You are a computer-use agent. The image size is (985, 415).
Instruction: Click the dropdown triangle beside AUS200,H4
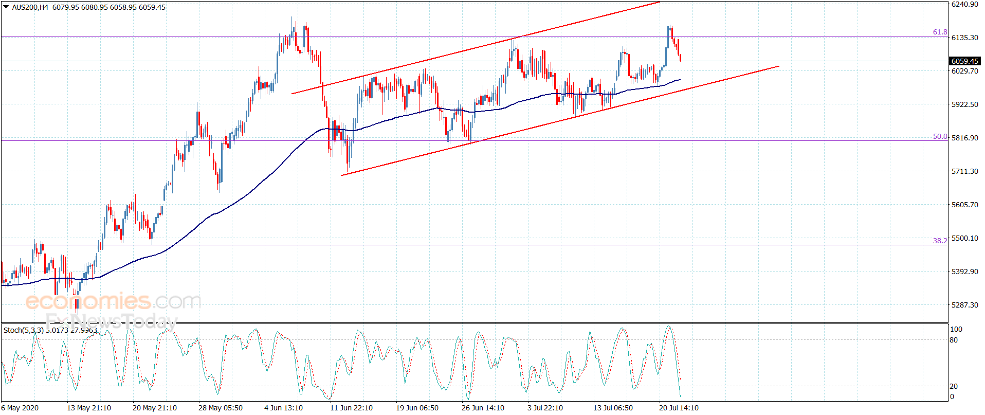tap(6, 7)
